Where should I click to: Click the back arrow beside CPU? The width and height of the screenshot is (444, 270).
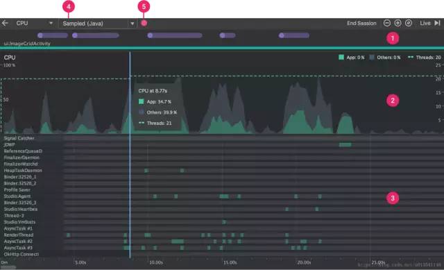click(5, 23)
